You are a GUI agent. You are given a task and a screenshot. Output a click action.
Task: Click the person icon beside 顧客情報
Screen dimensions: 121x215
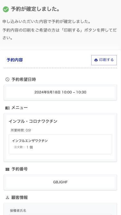point(7,198)
